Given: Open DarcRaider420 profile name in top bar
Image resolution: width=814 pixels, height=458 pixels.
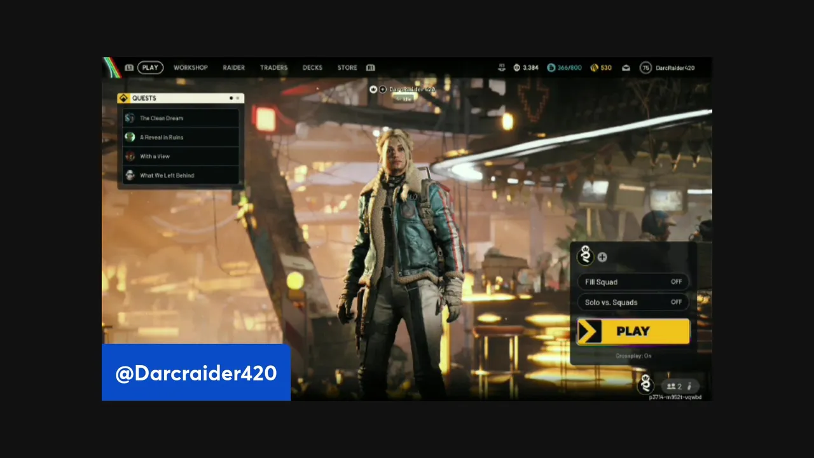Looking at the screenshot, I should coord(675,67).
